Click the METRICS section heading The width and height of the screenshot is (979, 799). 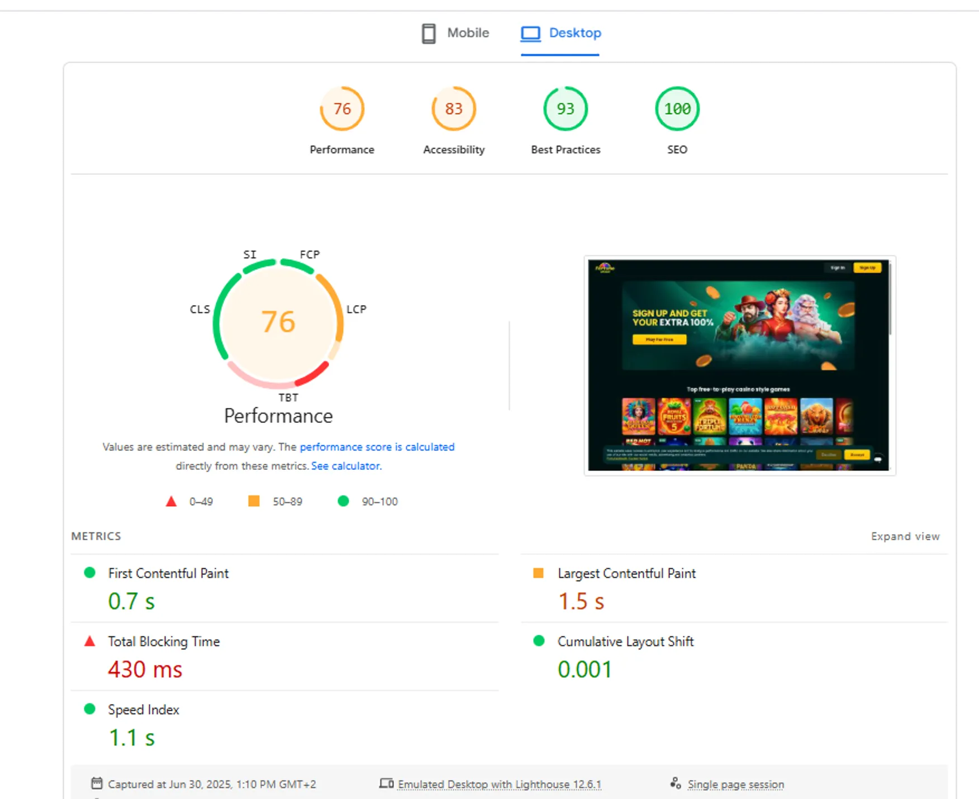pos(96,536)
